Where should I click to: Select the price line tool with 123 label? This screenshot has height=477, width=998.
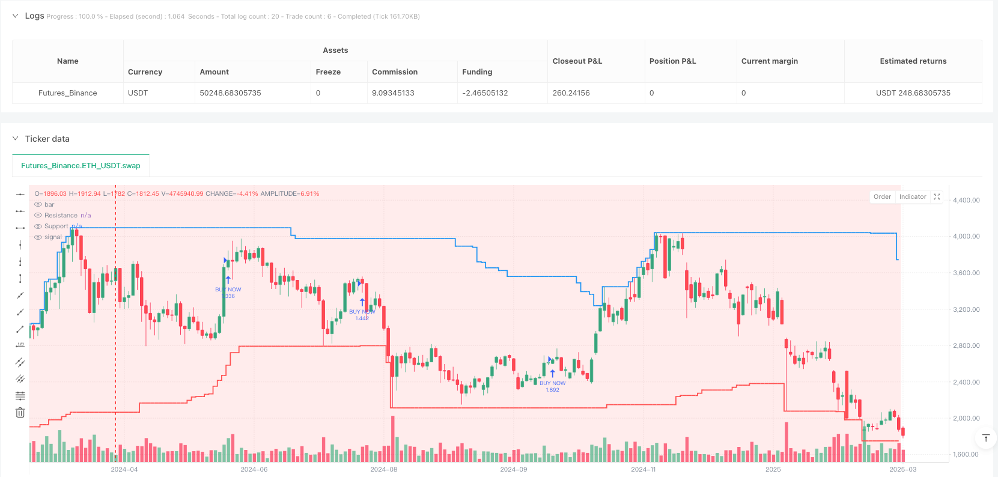[20, 345]
